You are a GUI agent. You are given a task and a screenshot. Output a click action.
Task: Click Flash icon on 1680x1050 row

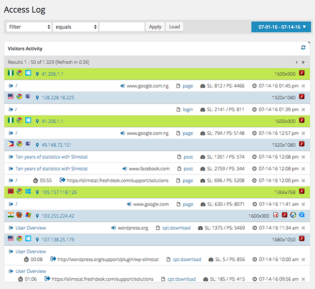click(x=302, y=238)
